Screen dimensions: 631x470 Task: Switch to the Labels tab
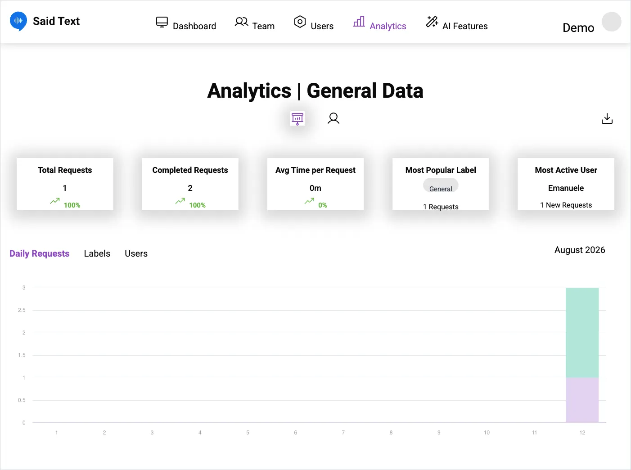coord(97,253)
